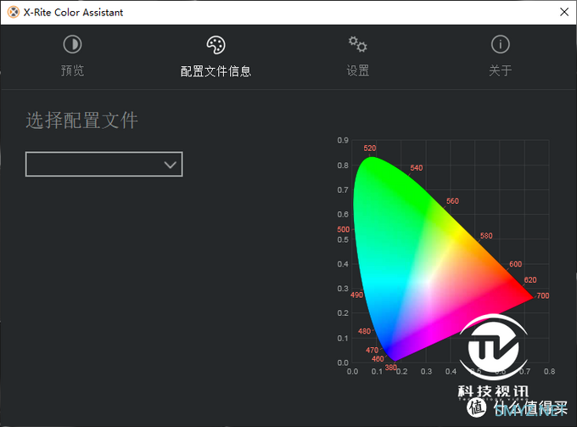The height and width of the screenshot is (427, 577).
Task: Close the X-Rite Color Assistant window
Action: point(564,12)
